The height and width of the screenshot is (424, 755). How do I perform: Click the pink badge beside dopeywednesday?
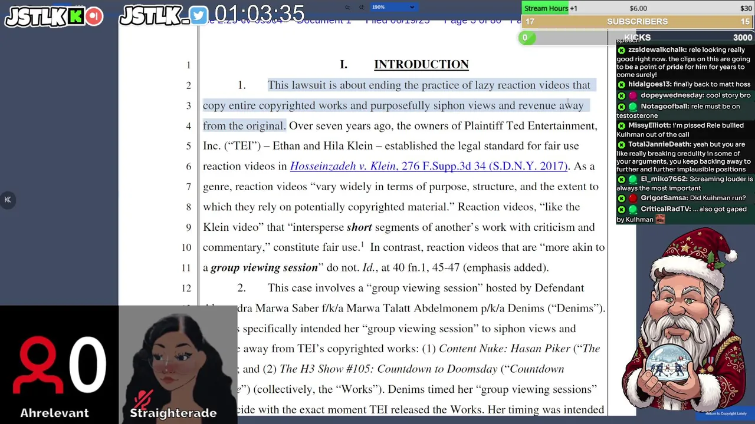tap(633, 95)
